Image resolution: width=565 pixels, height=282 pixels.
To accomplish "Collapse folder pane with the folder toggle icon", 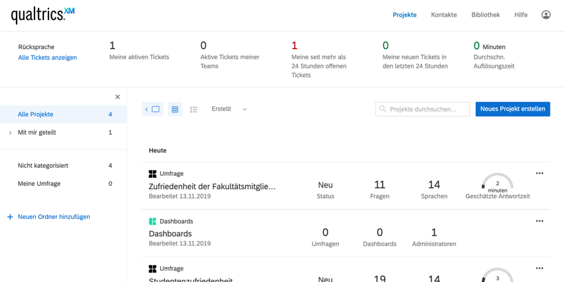I will pyautogui.click(x=152, y=109).
